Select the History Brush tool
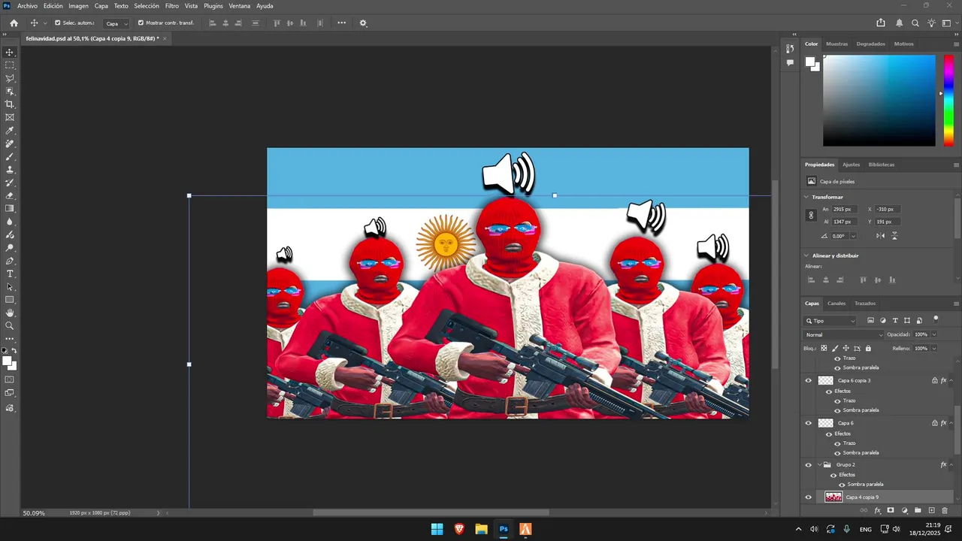Viewport: 962px width, 541px height. [x=10, y=183]
